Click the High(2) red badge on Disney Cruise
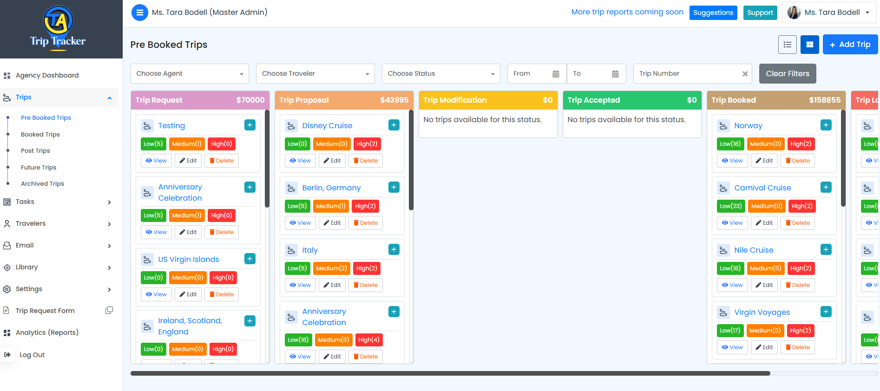 click(x=367, y=144)
